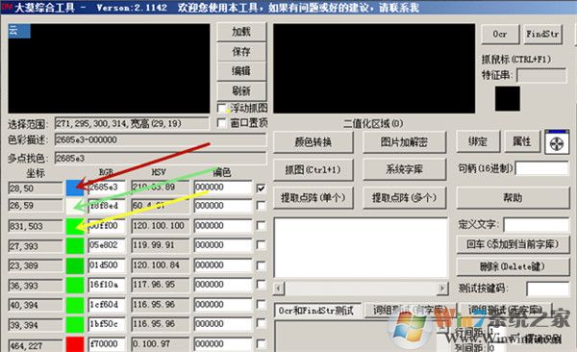The height and width of the screenshot is (352, 577).
Task: Click the right black binarization preview area
Action: point(374,68)
